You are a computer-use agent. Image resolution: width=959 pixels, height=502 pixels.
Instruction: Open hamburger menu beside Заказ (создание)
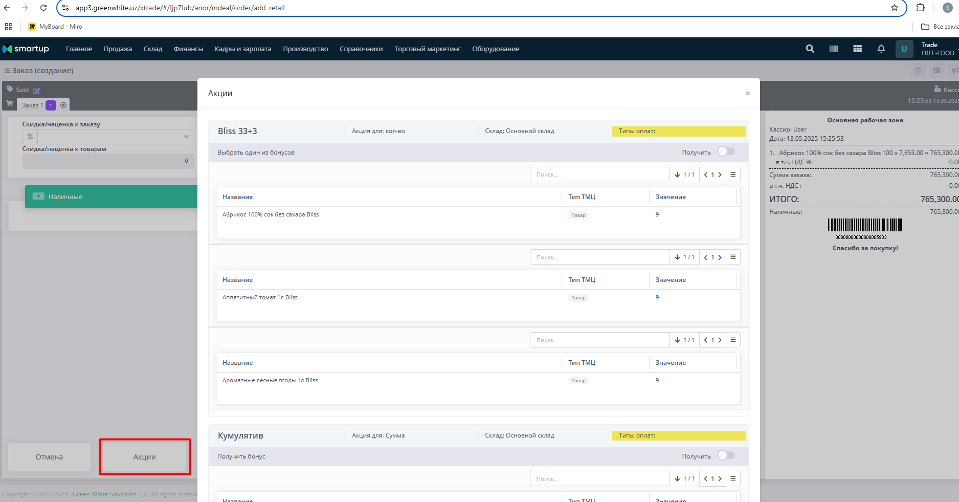point(7,71)
